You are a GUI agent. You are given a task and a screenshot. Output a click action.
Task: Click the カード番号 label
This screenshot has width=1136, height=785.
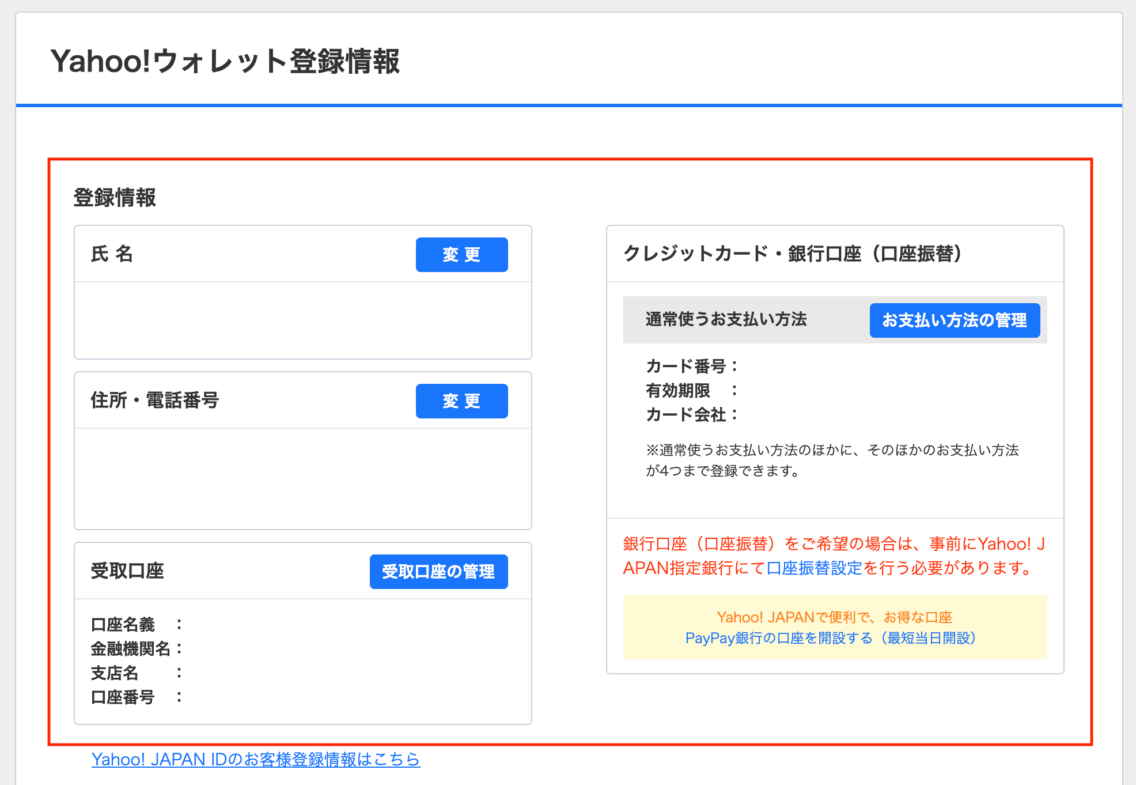(692, 366)
